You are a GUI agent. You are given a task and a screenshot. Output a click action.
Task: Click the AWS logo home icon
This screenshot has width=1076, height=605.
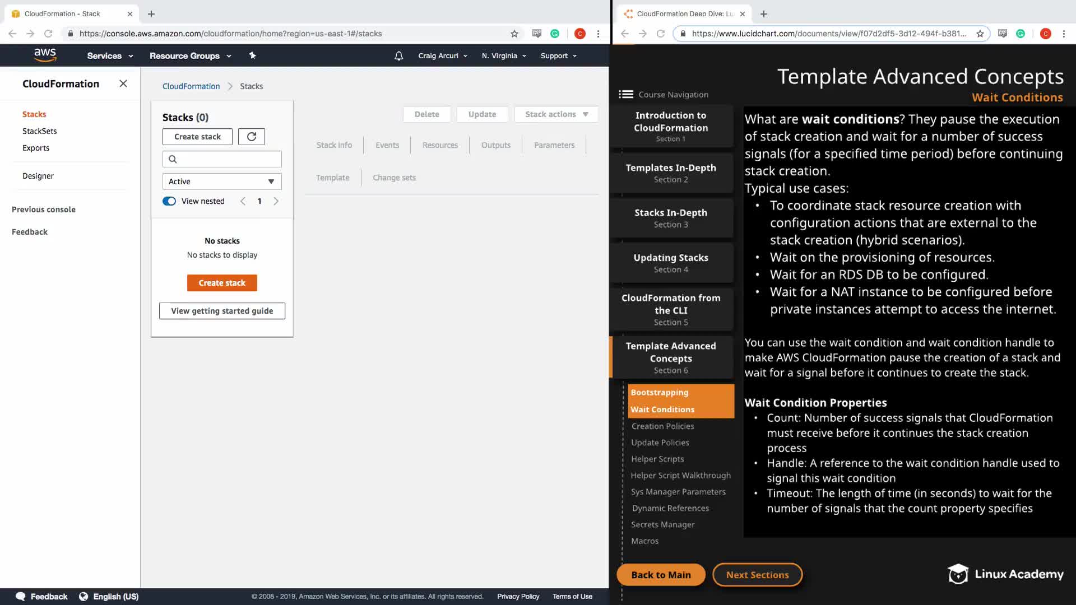[x=45, y=55]
